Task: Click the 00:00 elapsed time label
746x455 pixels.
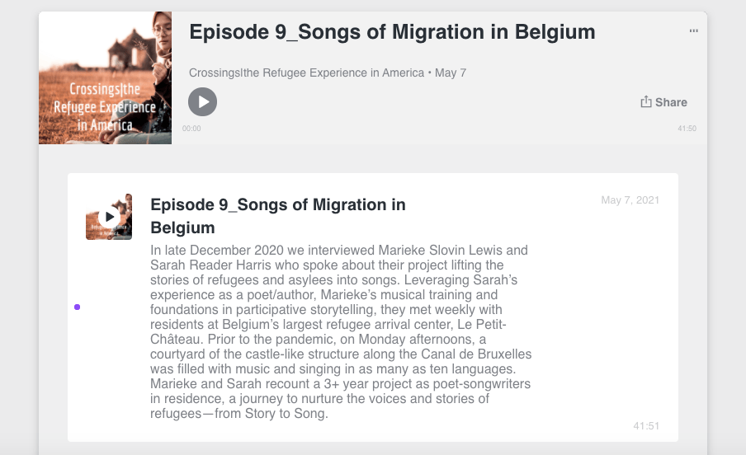Action: pos(191,129)
